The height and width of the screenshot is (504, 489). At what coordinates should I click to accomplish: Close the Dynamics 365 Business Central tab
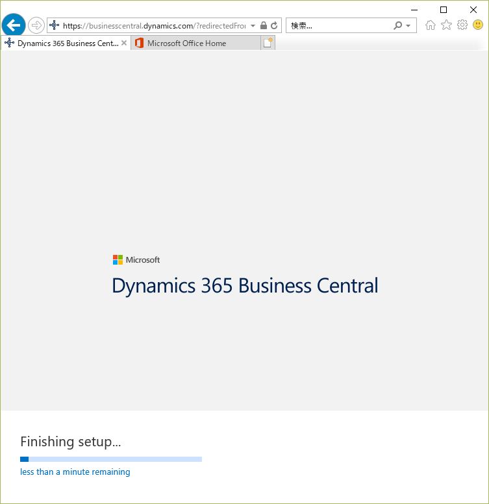coord(124,43)
